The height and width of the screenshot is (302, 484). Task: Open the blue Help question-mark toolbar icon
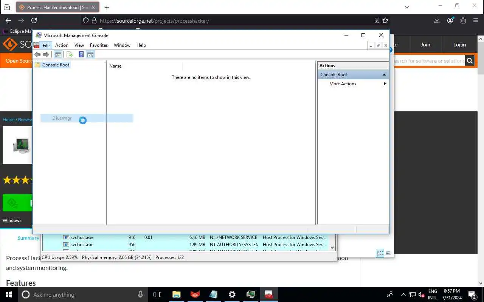[x=81, y=55]
